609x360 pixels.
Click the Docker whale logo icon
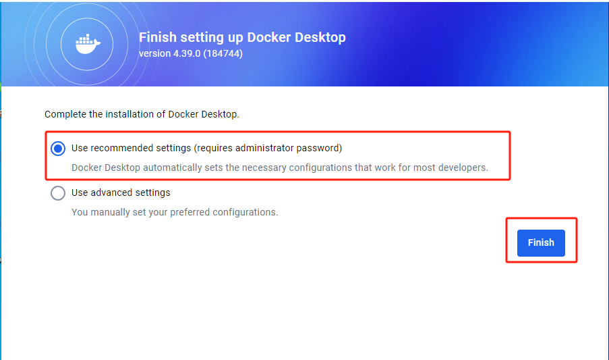(88, 43)
